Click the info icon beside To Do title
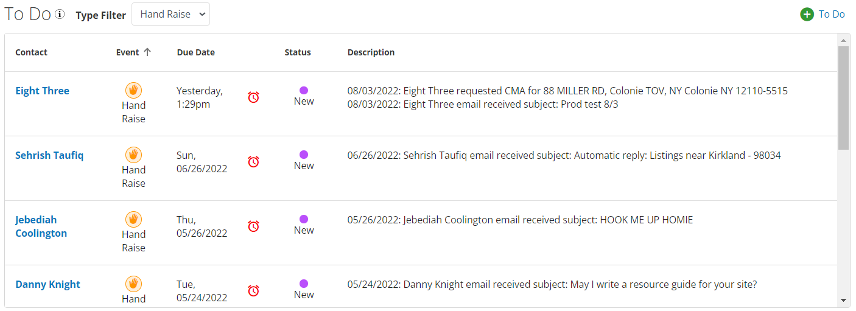 (x=60, y=15)
